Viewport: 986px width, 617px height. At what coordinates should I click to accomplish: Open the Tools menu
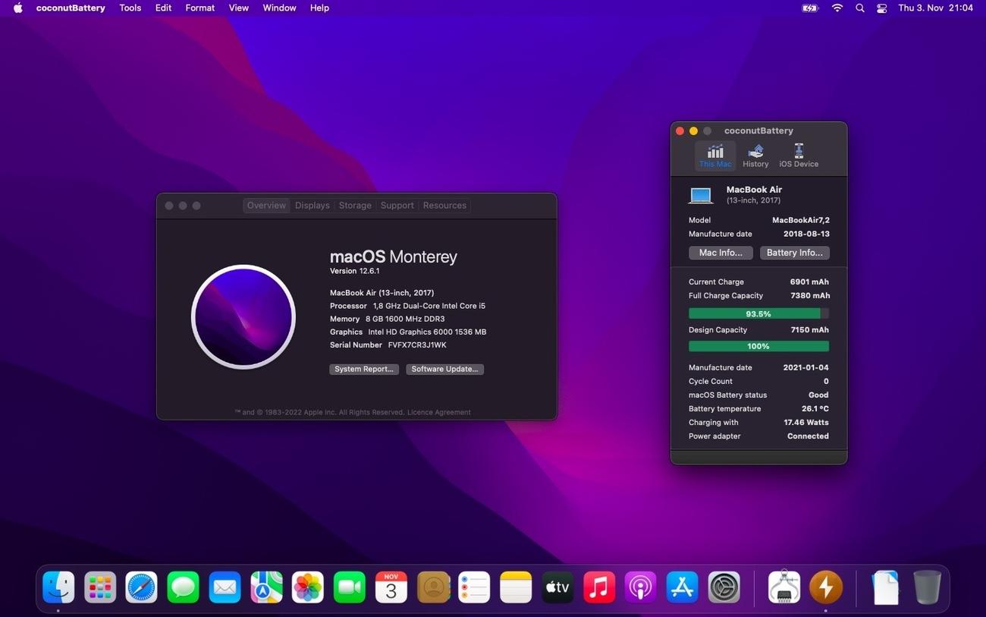(x=130, y=8)
